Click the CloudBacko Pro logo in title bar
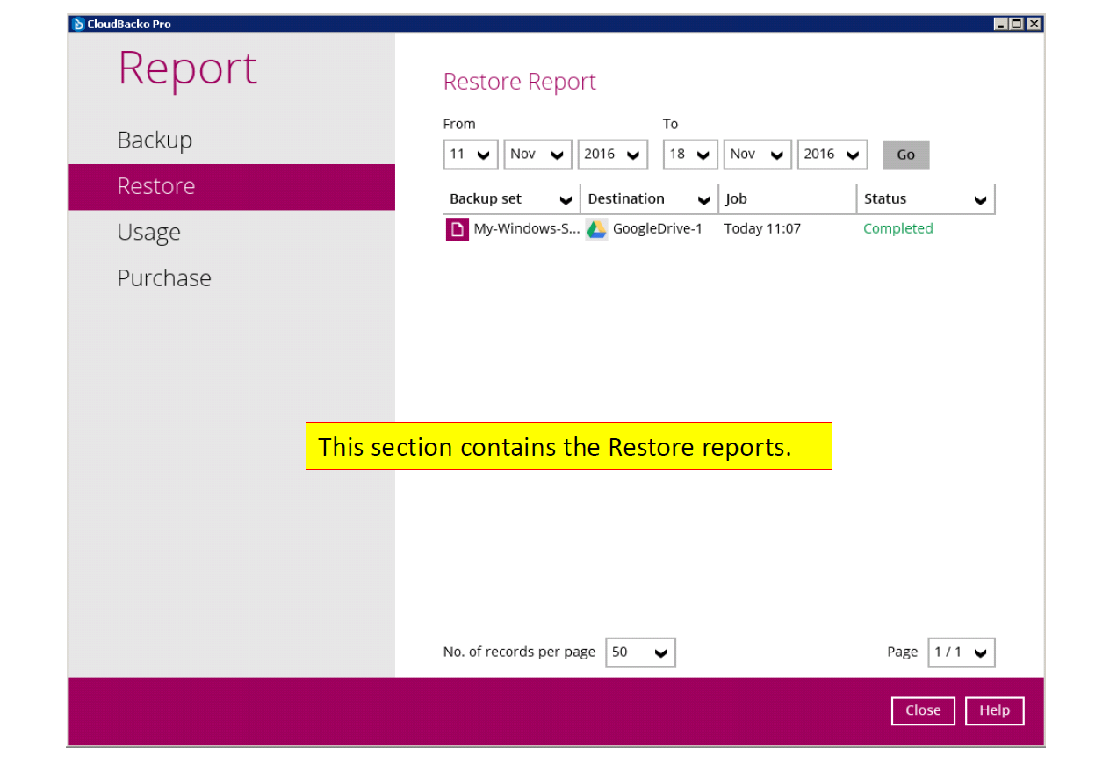Viewport: 1117px width, 778px height. [78, 24]
